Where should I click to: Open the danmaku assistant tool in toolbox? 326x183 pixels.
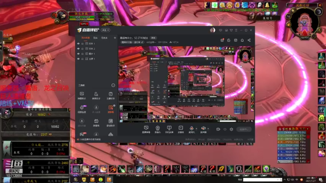tap(82, 96)
